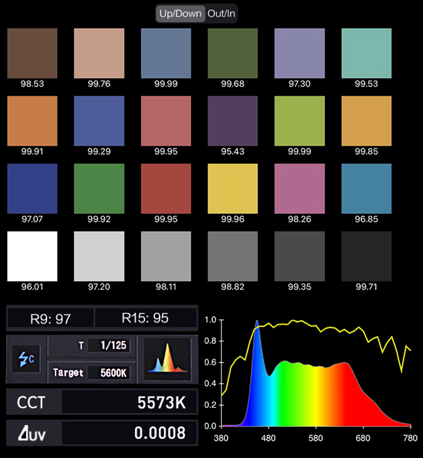This screenshot has width=423, height=458.
Task: Select the Up/Down toggle option
Action: 180,14
